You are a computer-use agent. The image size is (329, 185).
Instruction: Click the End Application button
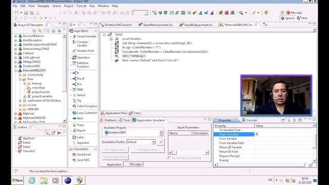pyautogui.click(x=148, y=150)
